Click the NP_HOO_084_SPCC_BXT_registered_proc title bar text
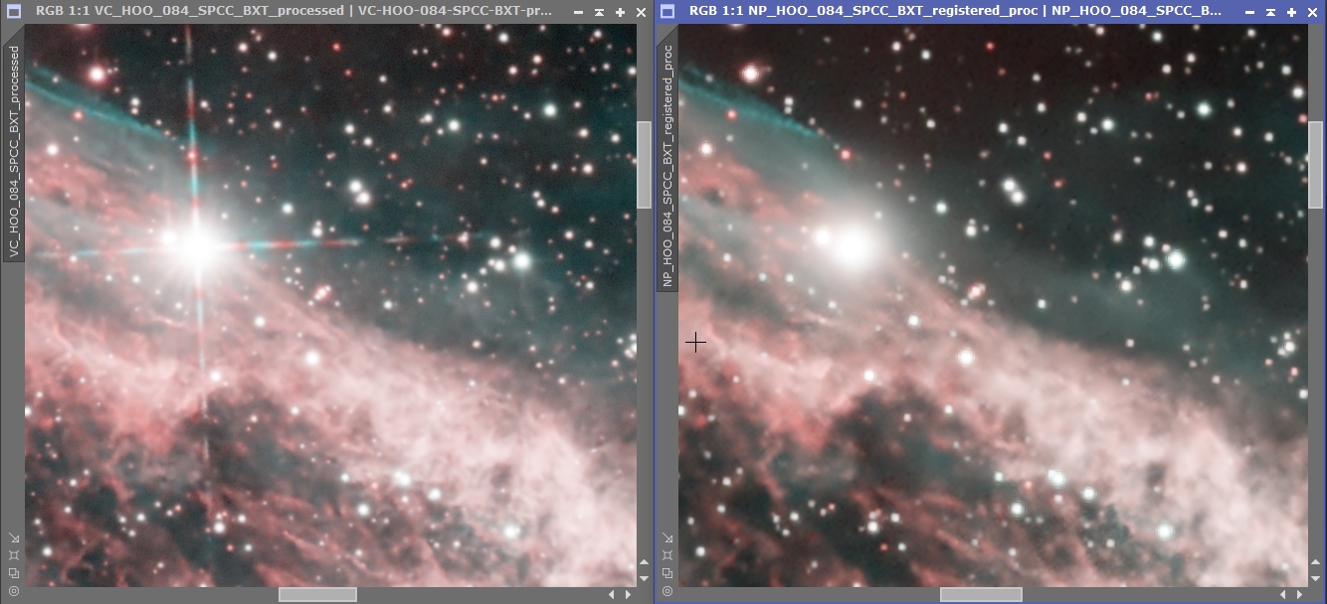 [955, 12]
